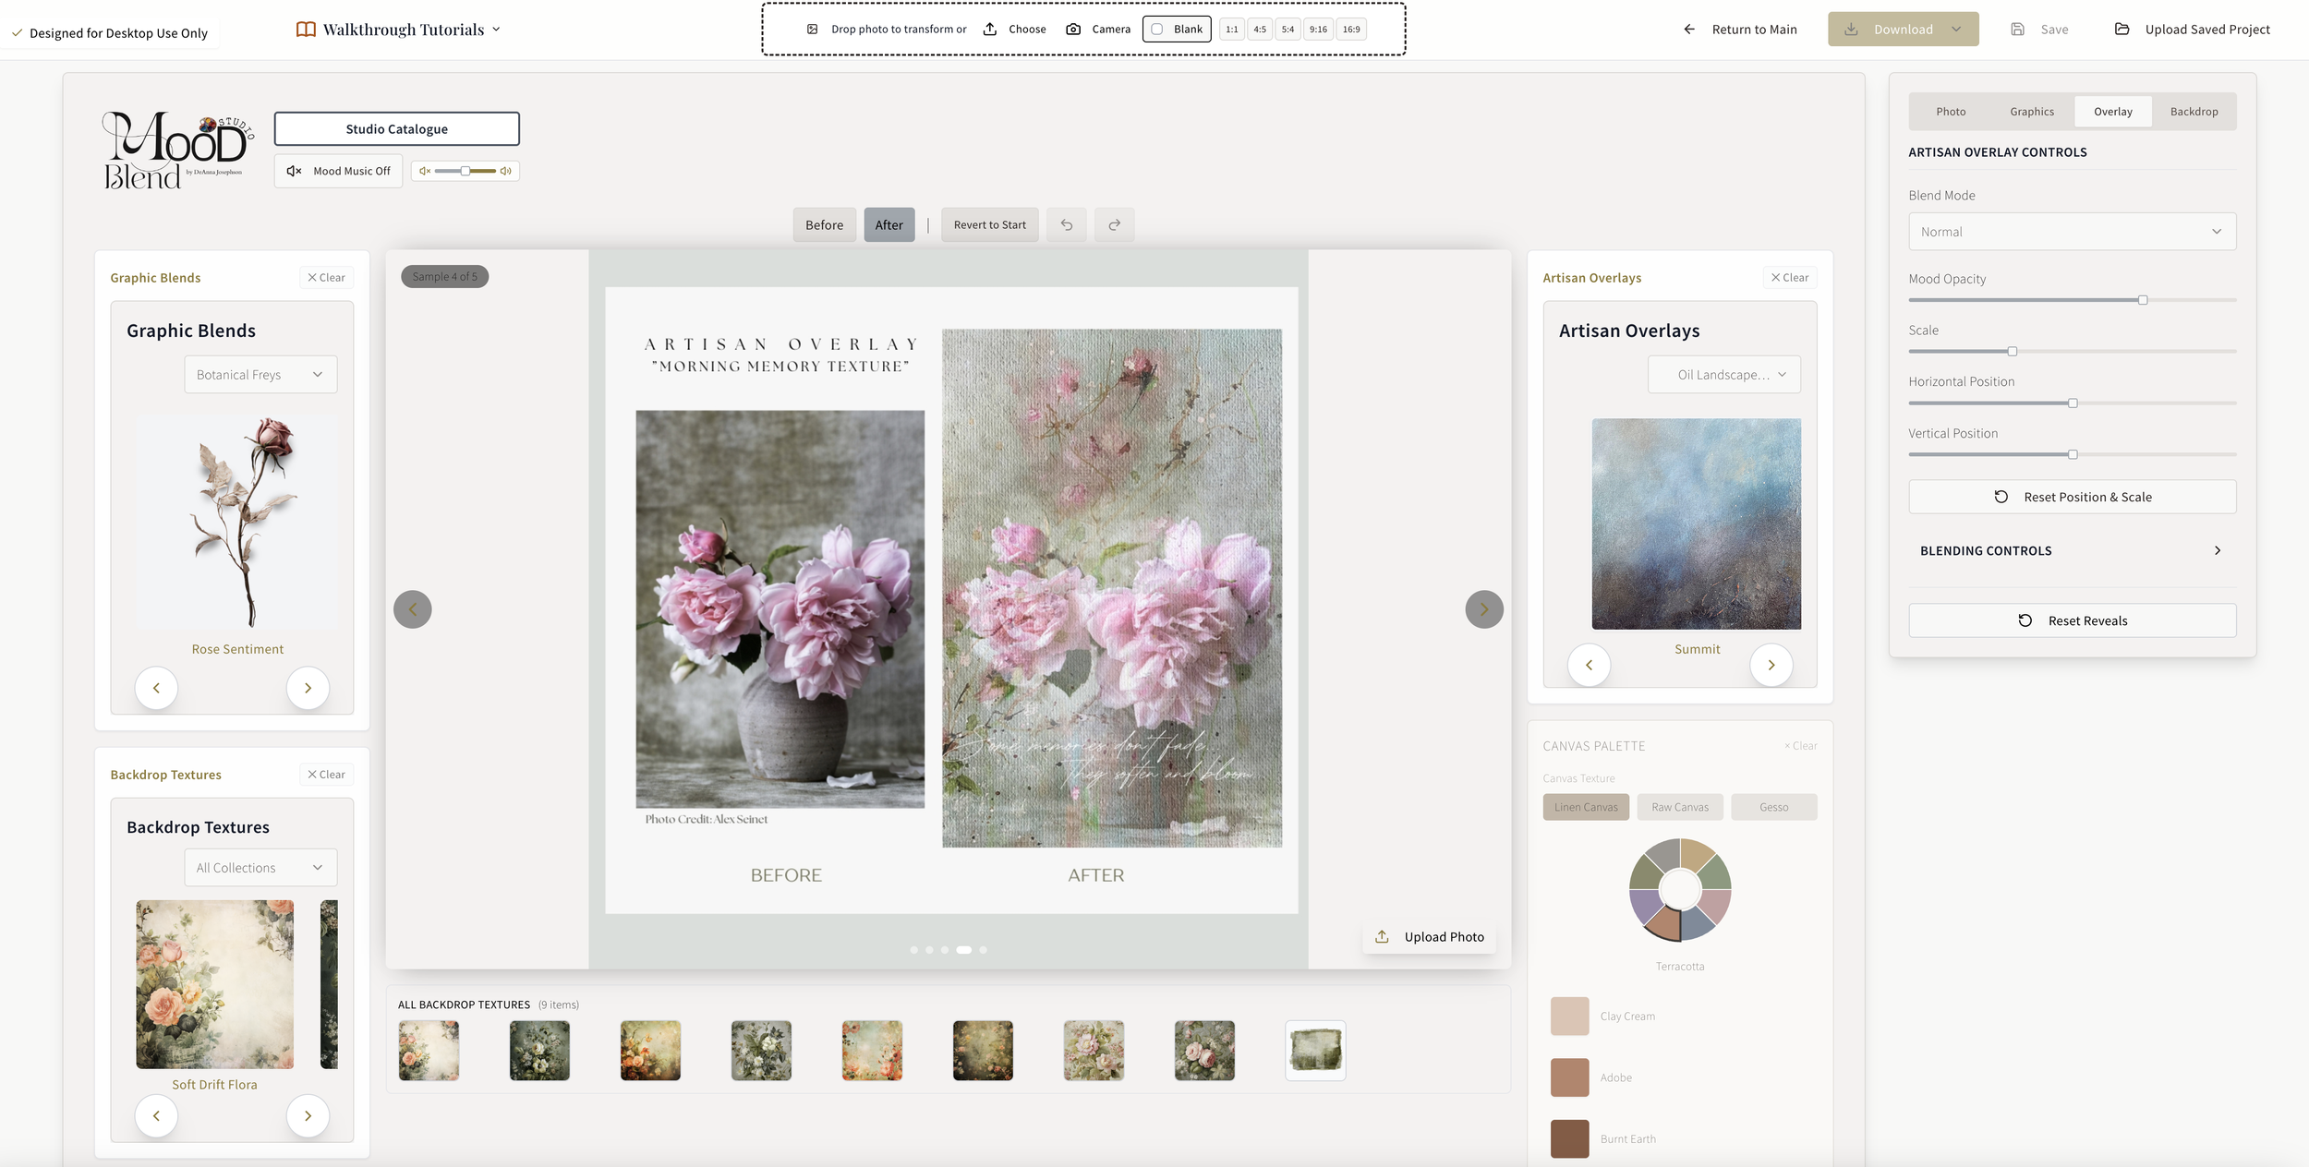Viewport: 2309px width, 1167px height.
Task: Toggle the Blank canvas checkbox
Action: click(x=1157, y=30)
